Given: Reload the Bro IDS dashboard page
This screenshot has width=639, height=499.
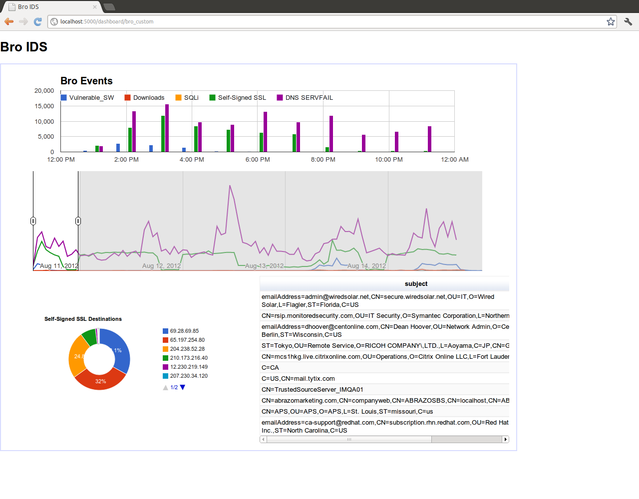Looking at the screenshot, I should (x=38, y=21).
